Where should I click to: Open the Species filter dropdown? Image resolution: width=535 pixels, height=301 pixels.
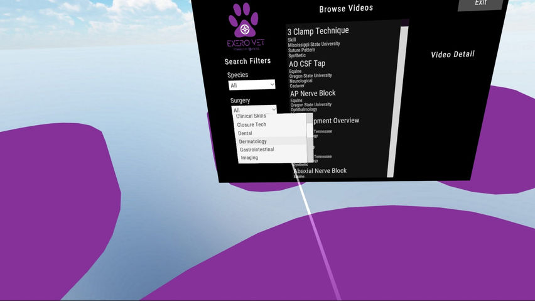tap(252, 85)
